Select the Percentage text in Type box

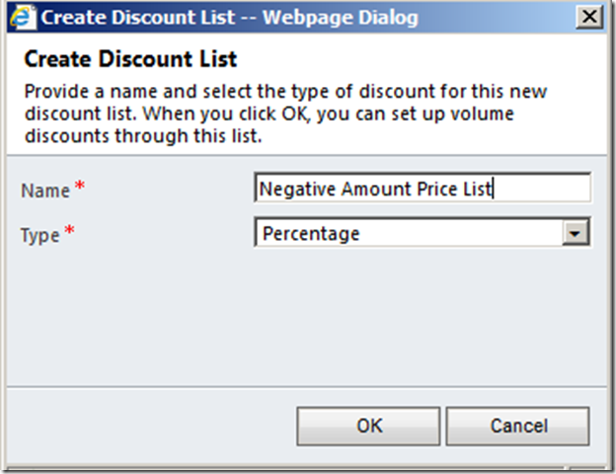pos(311,234)
